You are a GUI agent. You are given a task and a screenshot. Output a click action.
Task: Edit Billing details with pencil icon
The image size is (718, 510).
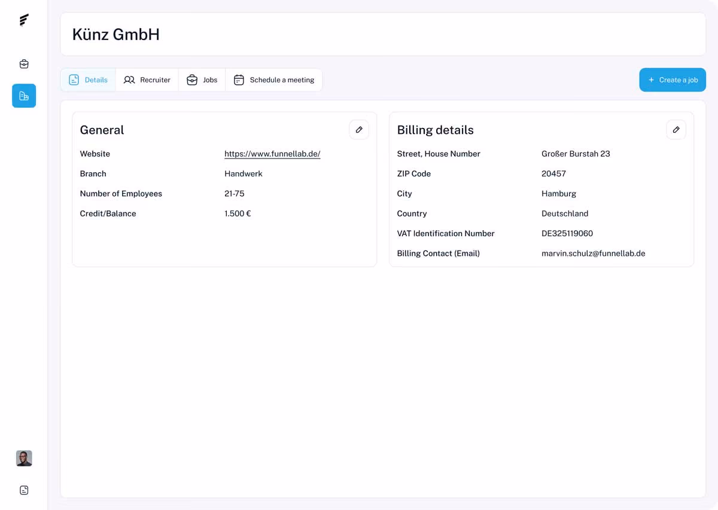coord(676,130)
